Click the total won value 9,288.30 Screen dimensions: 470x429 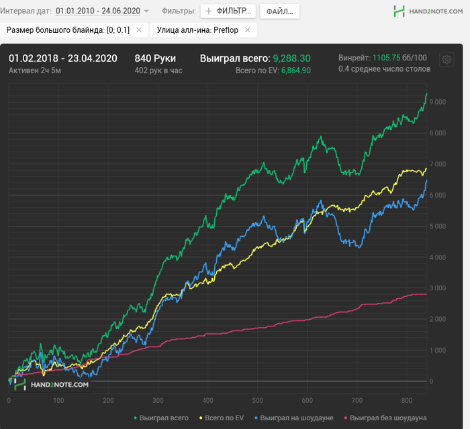(x=291, y=58)
